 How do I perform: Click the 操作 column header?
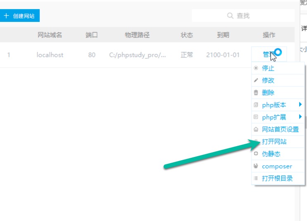[x=269, y=35]
